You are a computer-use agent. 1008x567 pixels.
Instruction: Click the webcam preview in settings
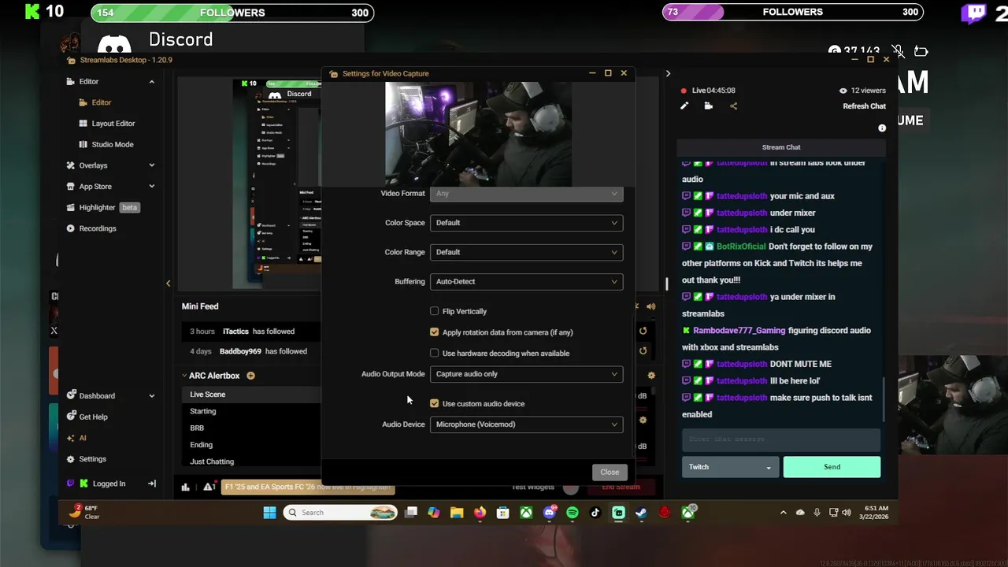pos(478,134)
